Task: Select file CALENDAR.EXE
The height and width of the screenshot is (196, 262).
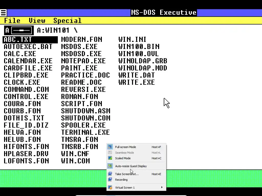Action: (x=28, y=61)
